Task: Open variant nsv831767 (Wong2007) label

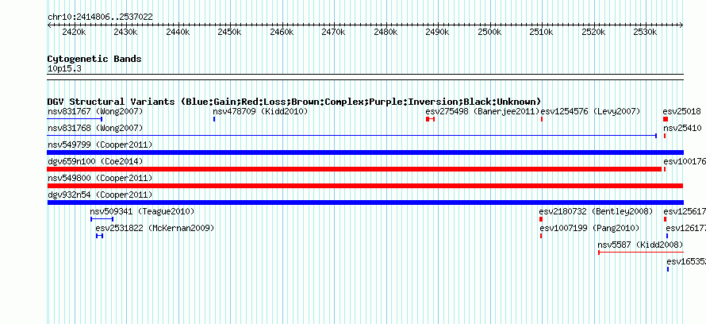Action: (x=95, y=111)
